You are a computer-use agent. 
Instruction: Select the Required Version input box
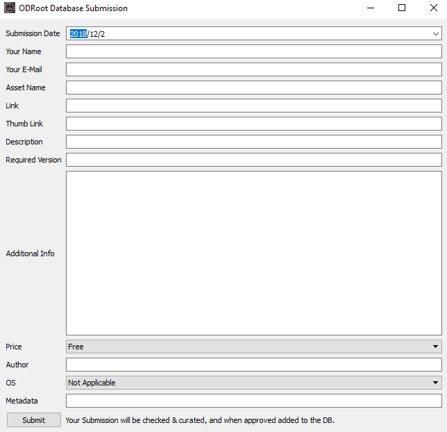pyautogui.click(x=253, y=160)
